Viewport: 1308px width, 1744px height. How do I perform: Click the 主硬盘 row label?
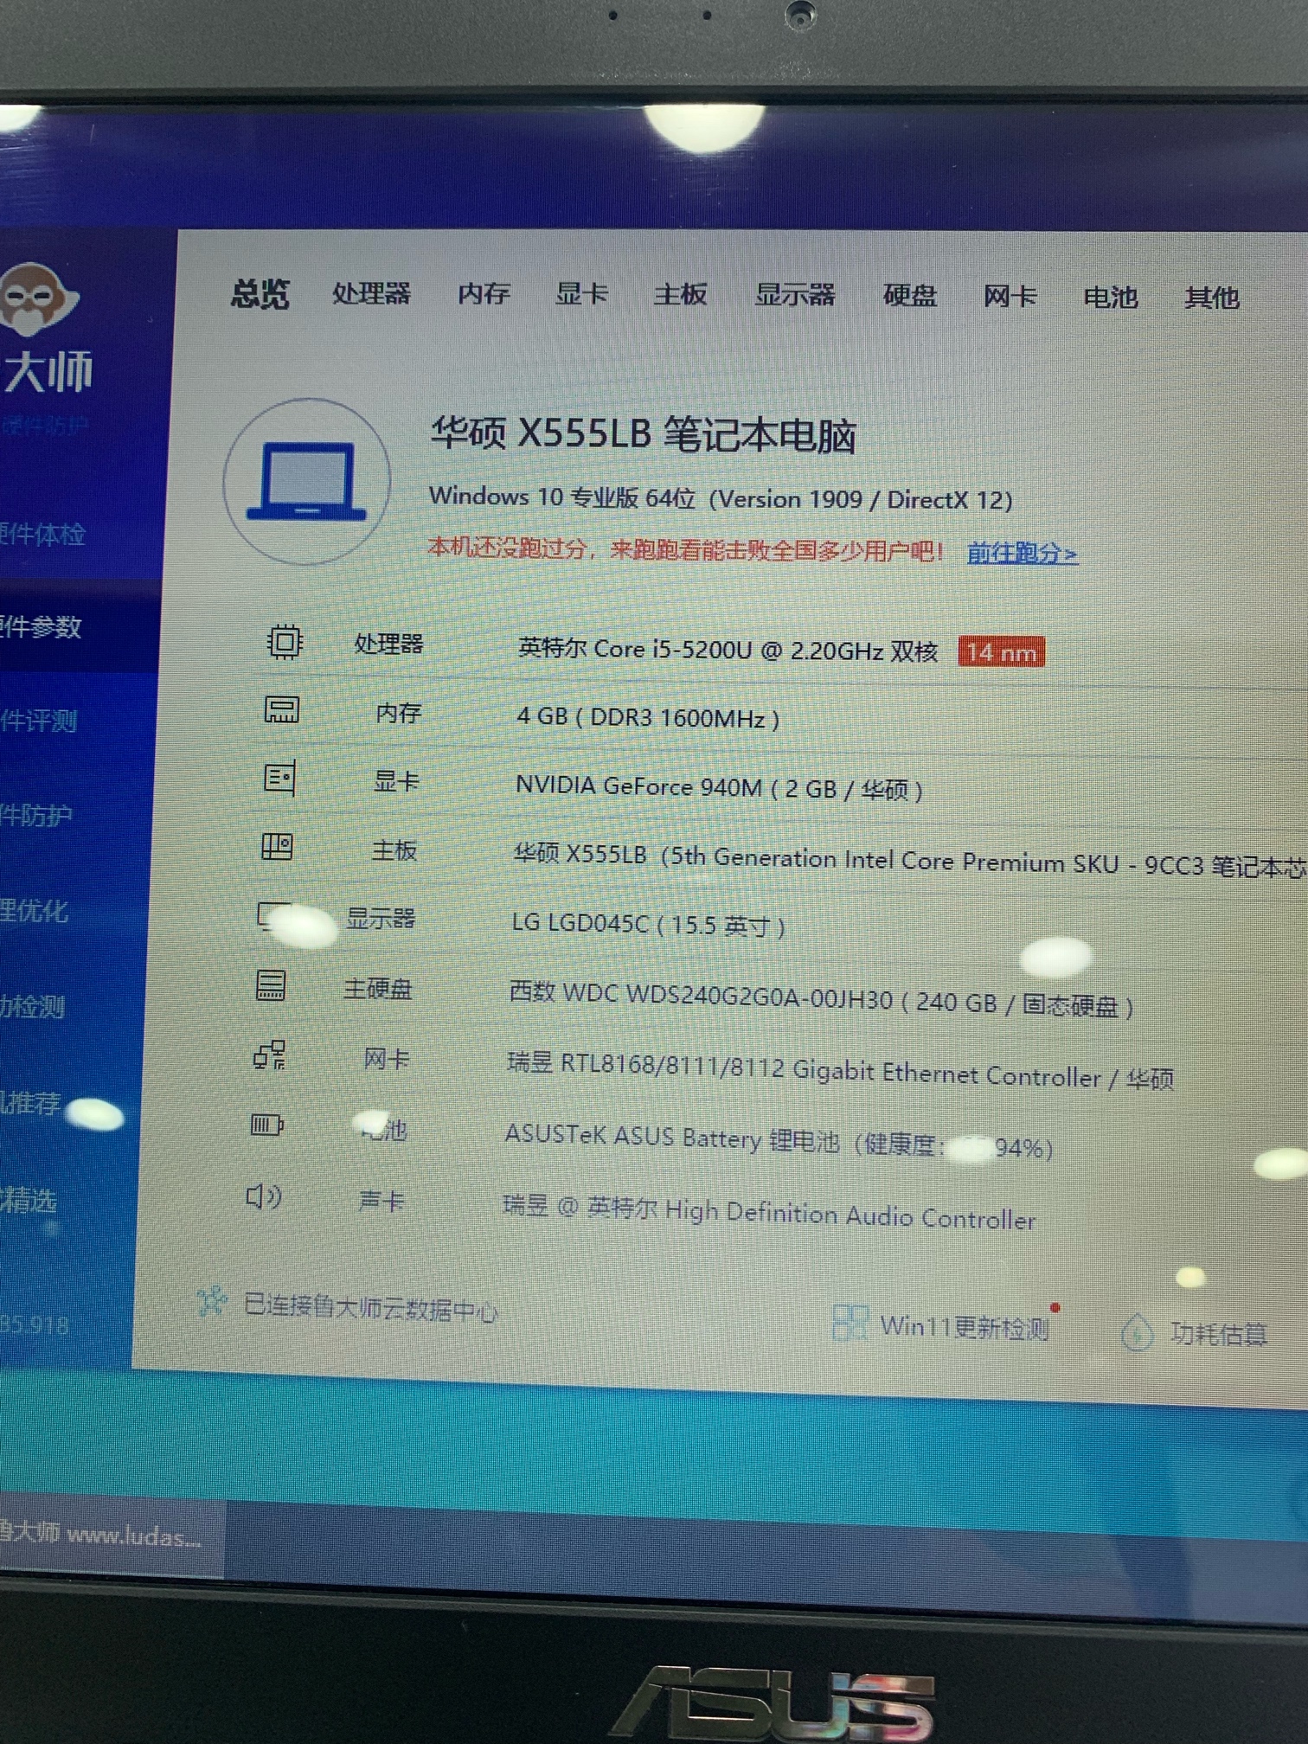point(377,988)
